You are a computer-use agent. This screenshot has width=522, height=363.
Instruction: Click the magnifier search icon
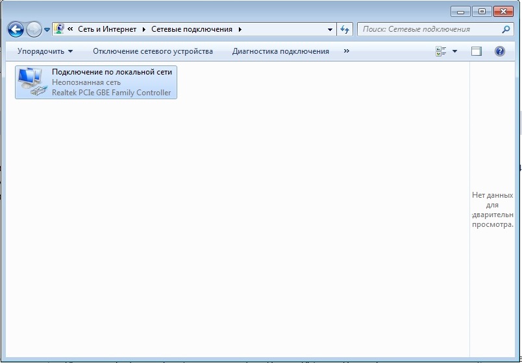click(506, 29)
